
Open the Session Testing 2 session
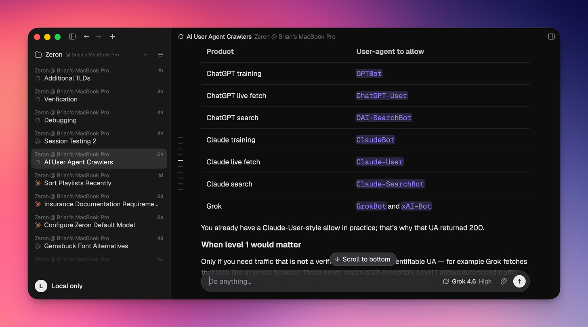coord(99,137)
